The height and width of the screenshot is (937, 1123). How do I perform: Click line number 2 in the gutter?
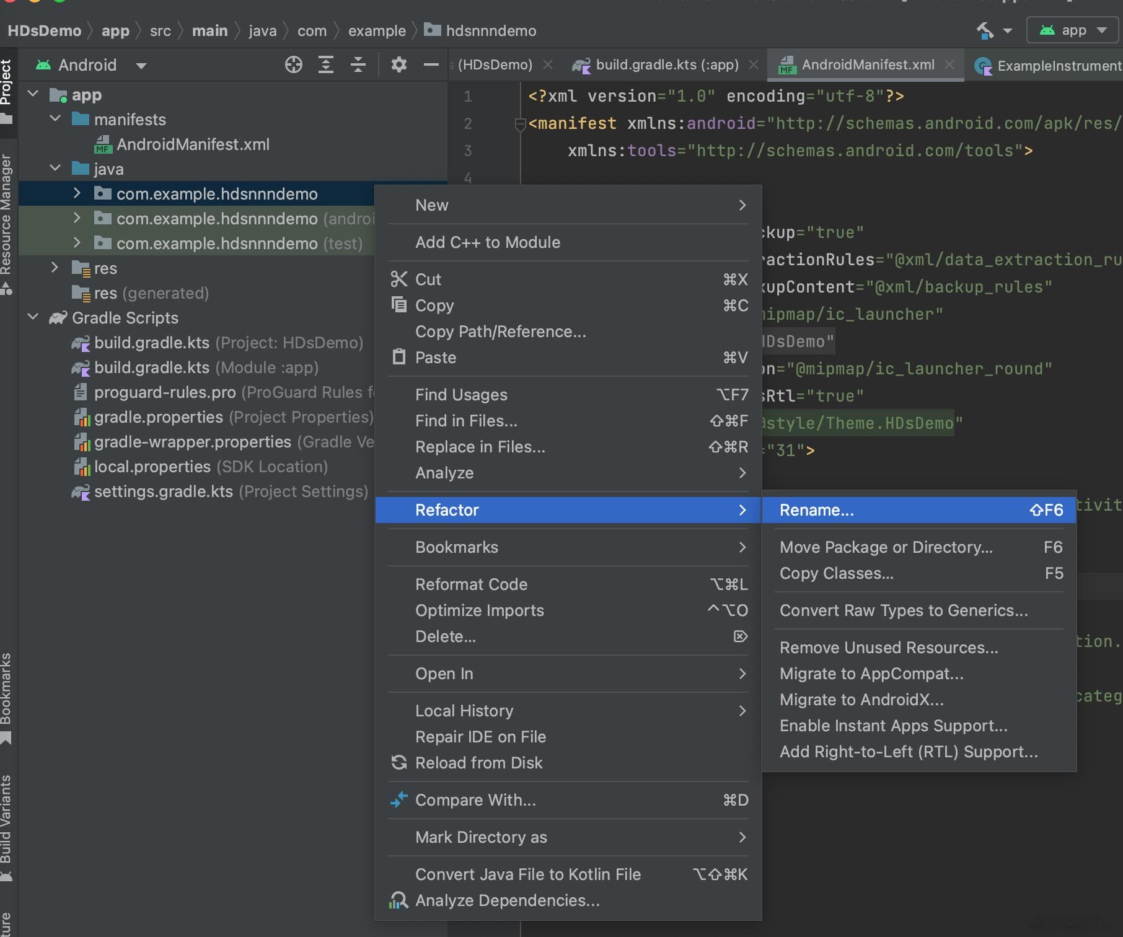pos(468,123)
